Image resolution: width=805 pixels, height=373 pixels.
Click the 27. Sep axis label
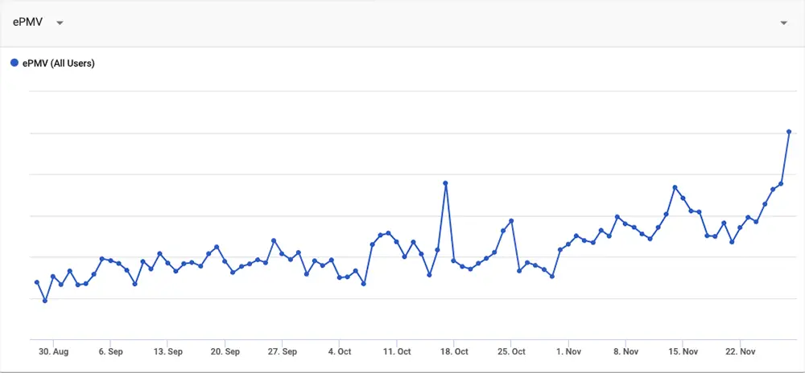(283, 352)
